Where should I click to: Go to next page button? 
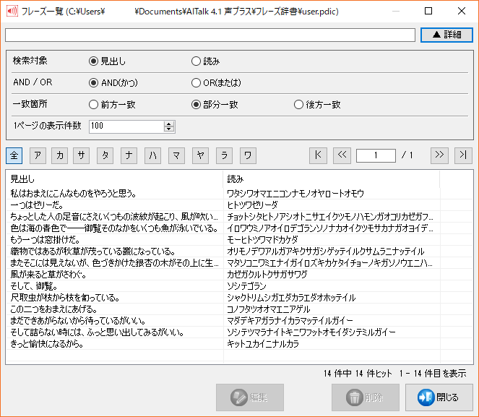pyautogui.click(x=439, y=155)
